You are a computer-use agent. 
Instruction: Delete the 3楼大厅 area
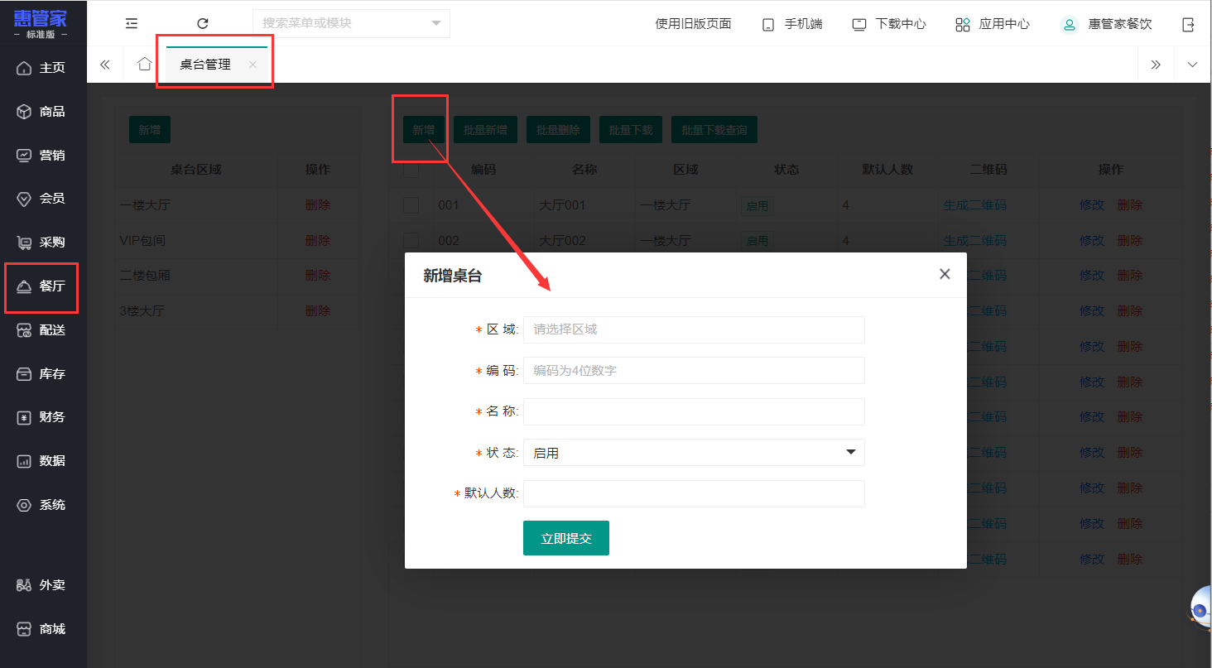pos(318,310)
